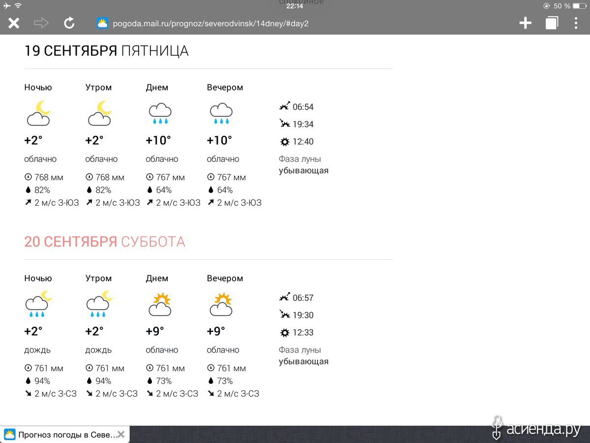Tap +9° temperature under 20 сентября Вечером
Image resolution: width=590 pixels, height=443 pixels.
point(216,331)
